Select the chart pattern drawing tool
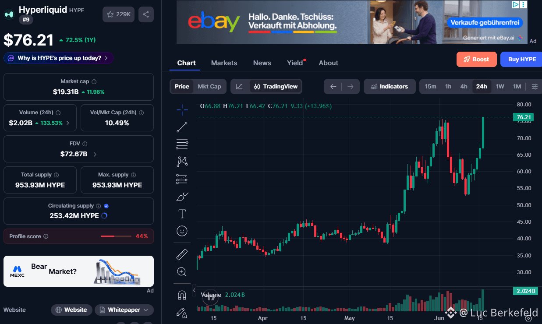 [182, 162]
